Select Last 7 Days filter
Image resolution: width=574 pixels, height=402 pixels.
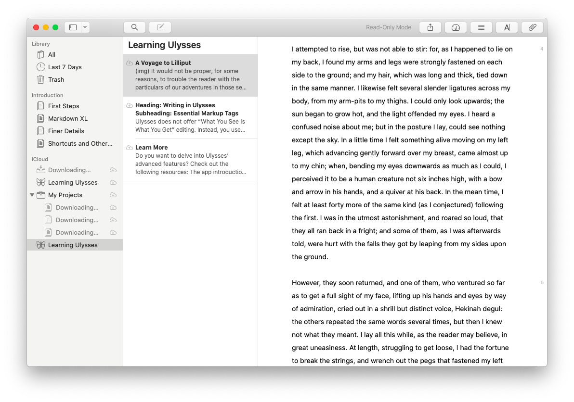[x=75, y=67]
